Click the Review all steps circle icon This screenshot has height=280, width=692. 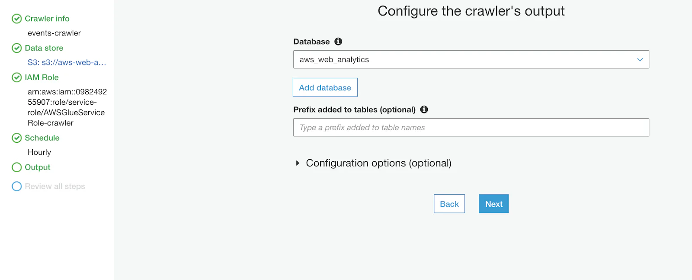click(x=17, y=187)
